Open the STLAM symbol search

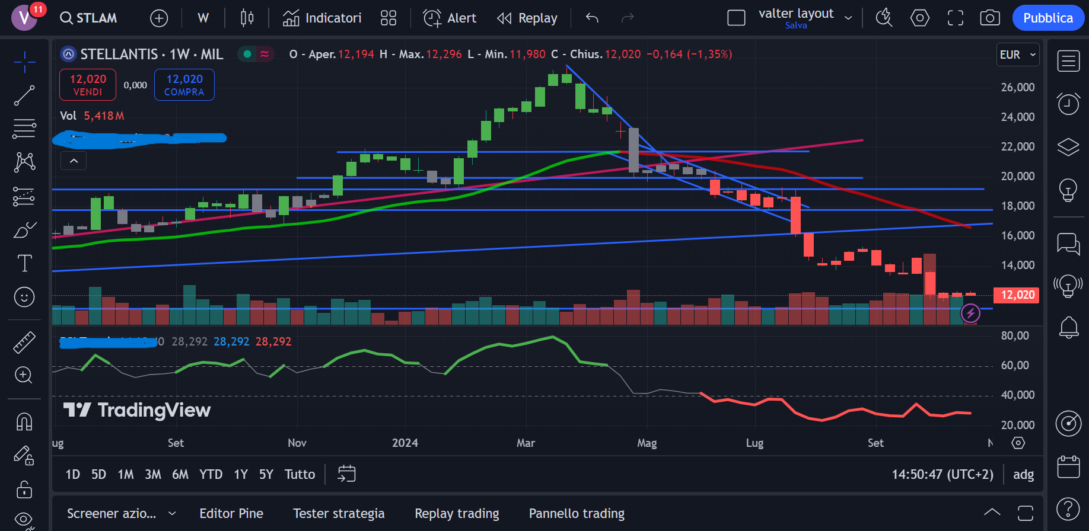[88, 18]
